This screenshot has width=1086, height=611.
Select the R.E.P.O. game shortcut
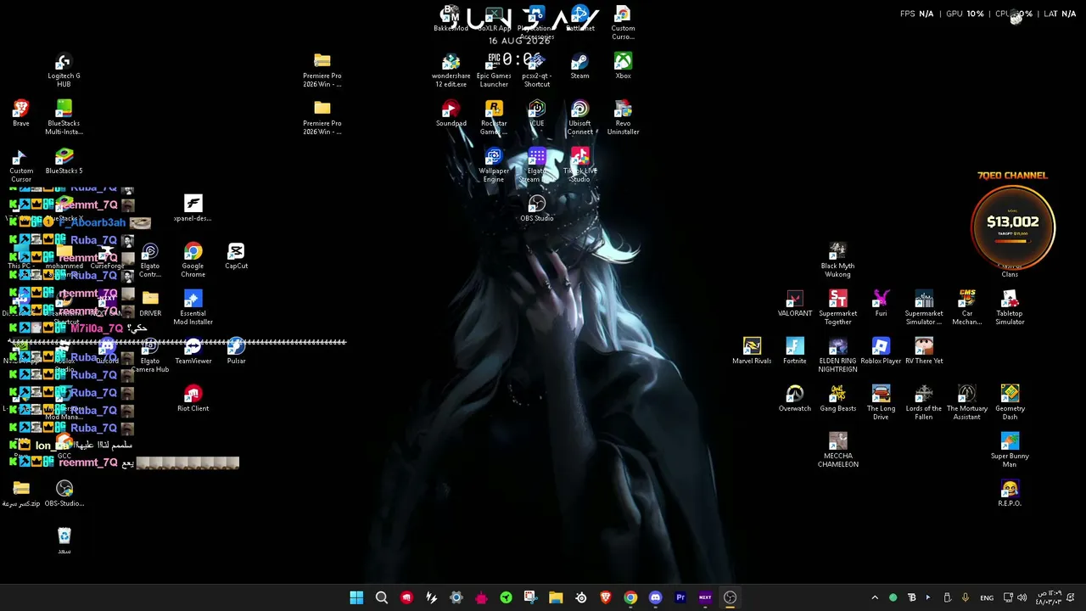pyautogui.click(x=1010, y=494)
